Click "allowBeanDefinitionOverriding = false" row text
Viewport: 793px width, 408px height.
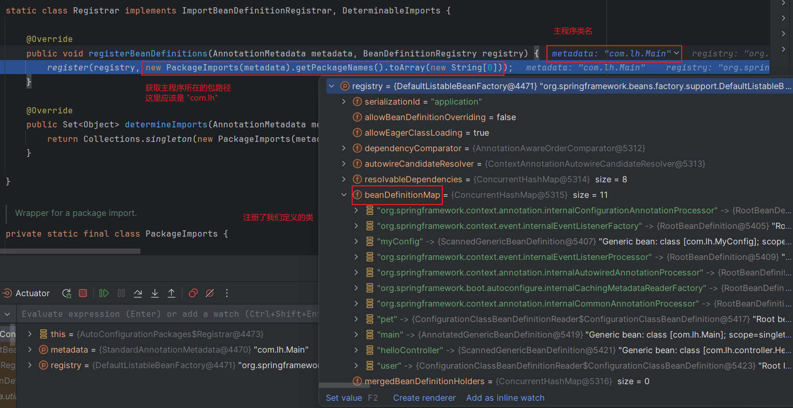440,117
